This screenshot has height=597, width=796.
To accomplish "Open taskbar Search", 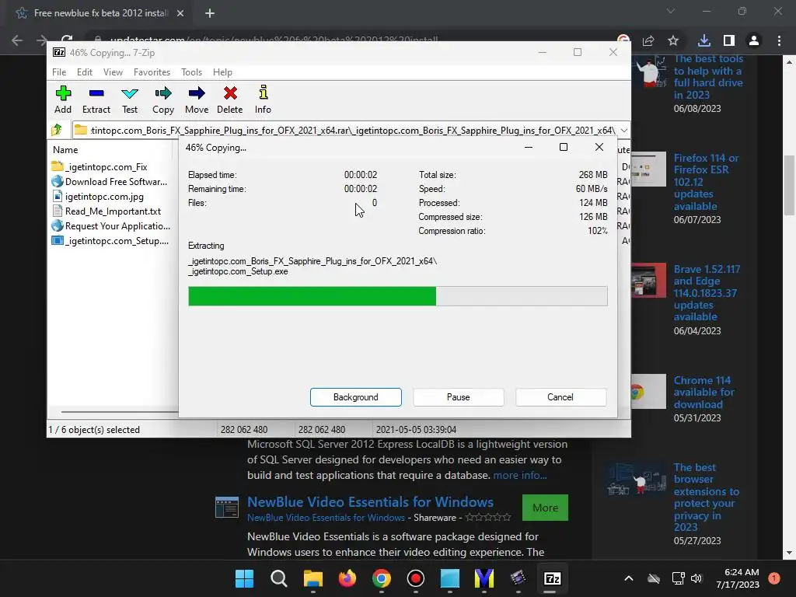I will pyautogui.click(x=279, y=578).
